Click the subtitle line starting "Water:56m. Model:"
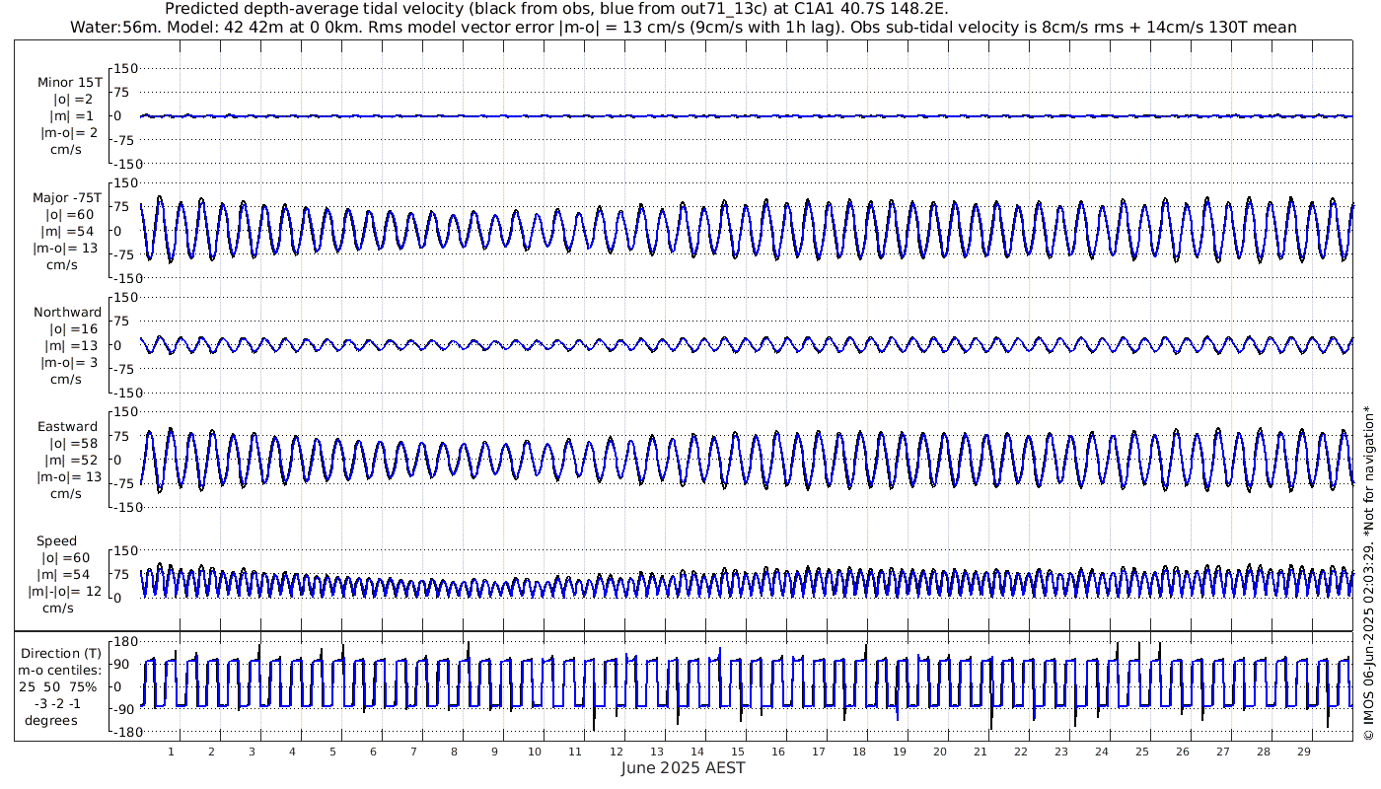1381x789 pixels. point(684,27)
